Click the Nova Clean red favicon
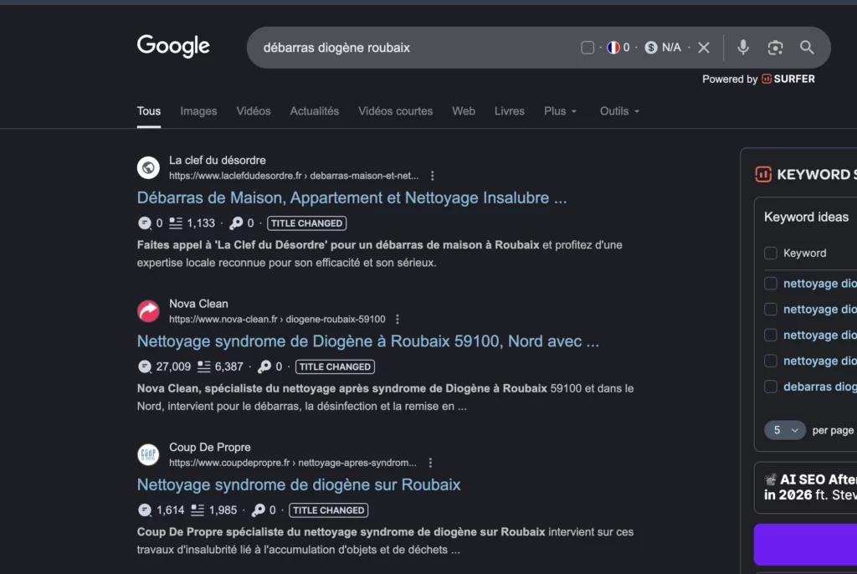This screenshot has width=857, height=574. tap(148, 311)
